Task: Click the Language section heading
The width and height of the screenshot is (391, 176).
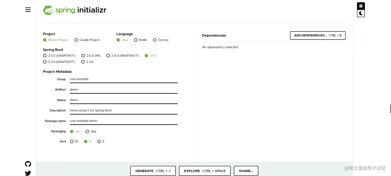Action: click(125, 34)
